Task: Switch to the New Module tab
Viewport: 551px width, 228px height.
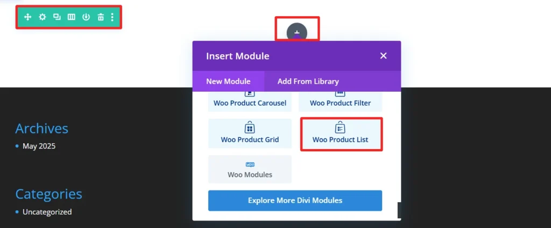Action: tap(228, 82)
